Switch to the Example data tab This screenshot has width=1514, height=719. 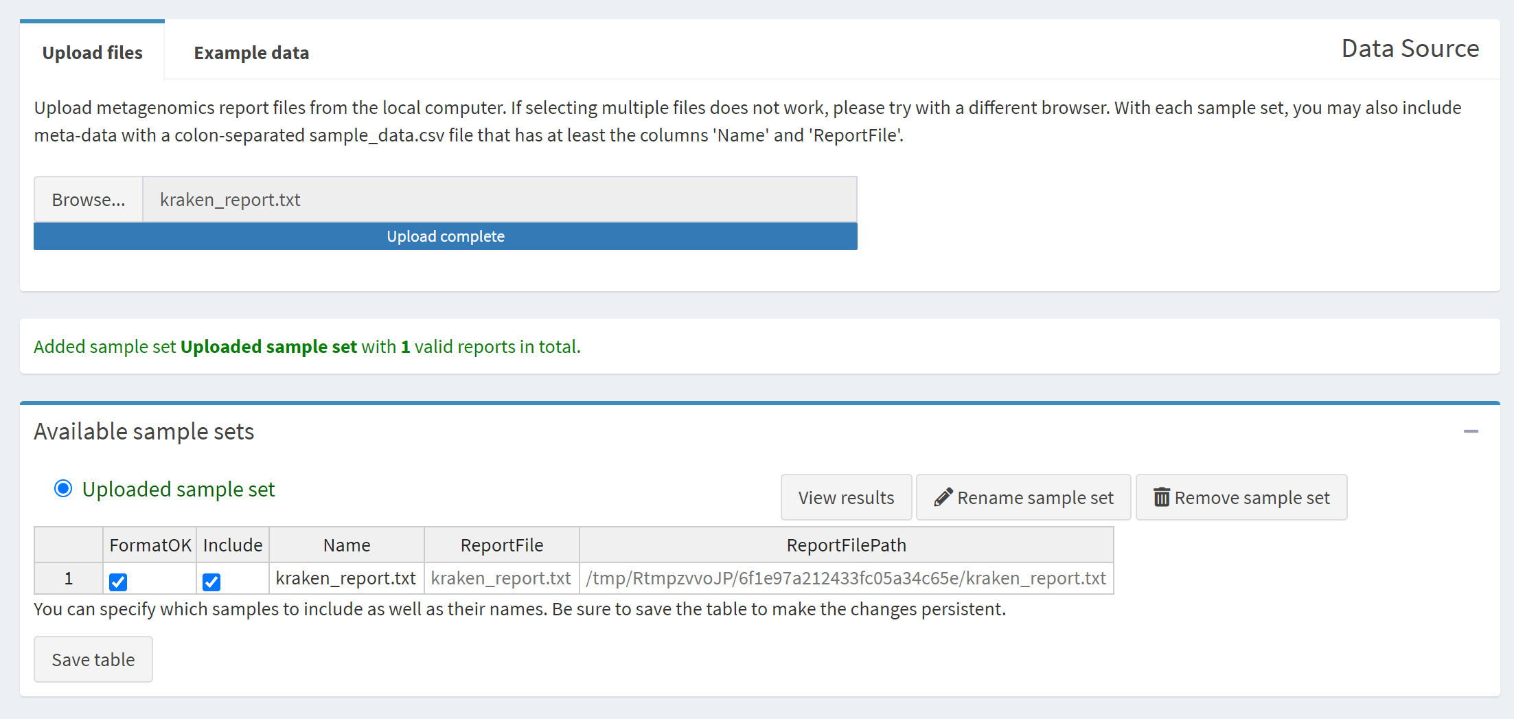(251, 53)
